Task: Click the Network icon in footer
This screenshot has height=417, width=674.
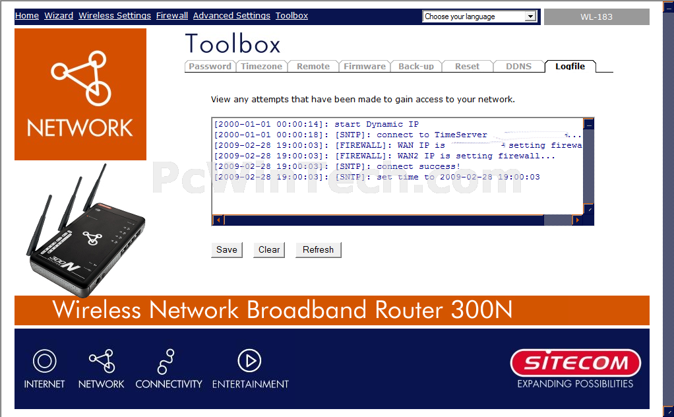Action: [x=102, y=361]
